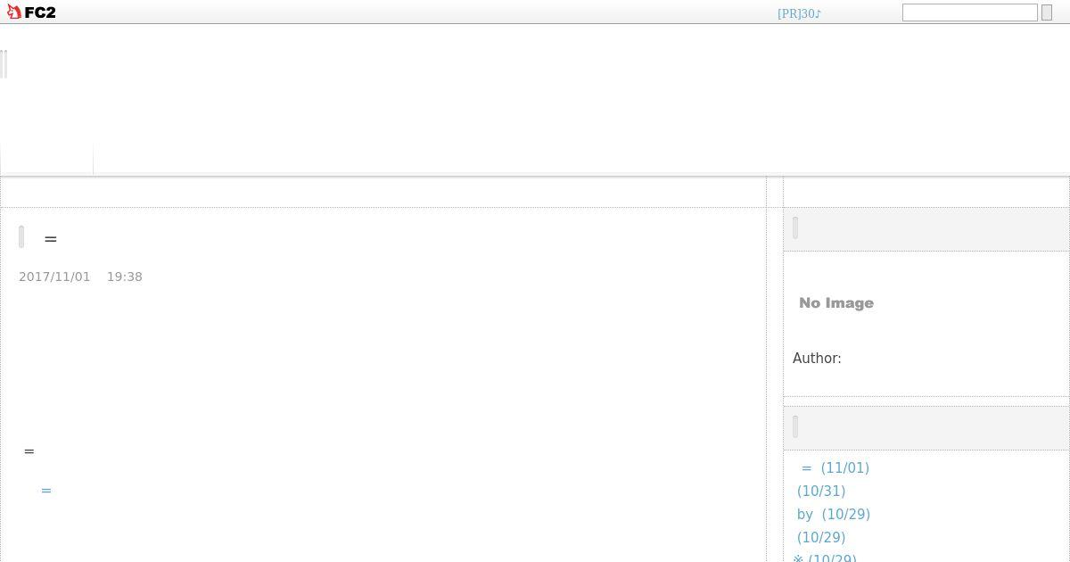Open recent entry "by (10/29)"
1070x562 pixels.
click(834, 514)
